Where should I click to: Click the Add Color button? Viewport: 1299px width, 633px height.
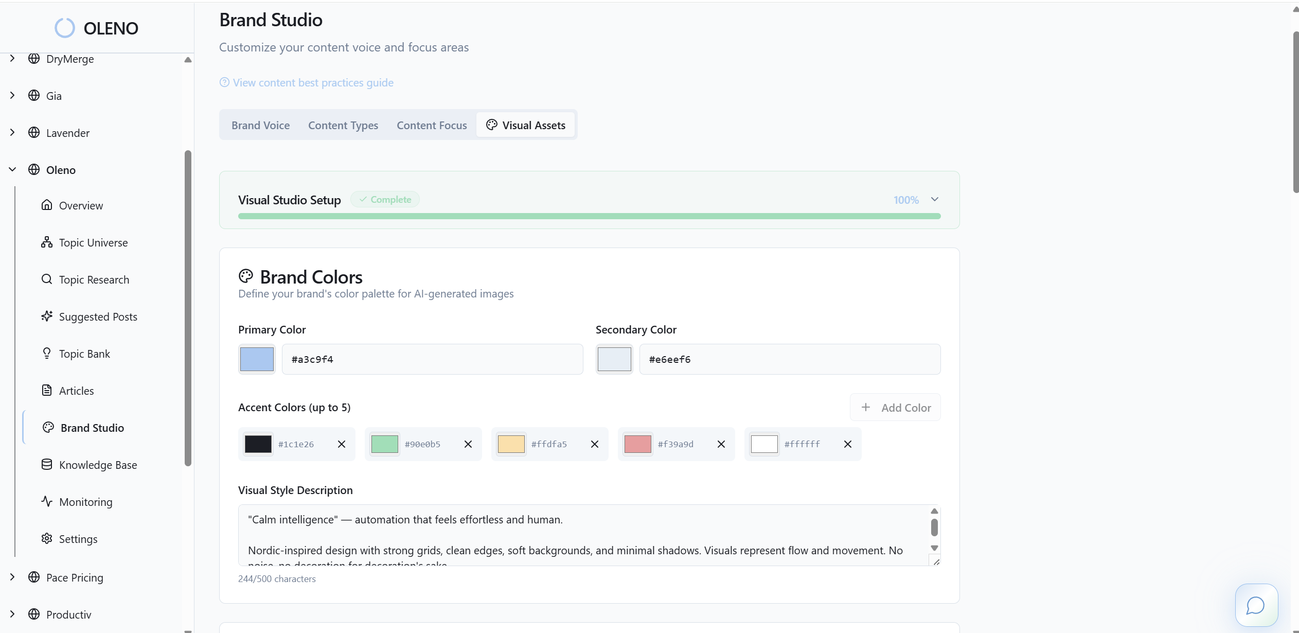click(895, 408)
